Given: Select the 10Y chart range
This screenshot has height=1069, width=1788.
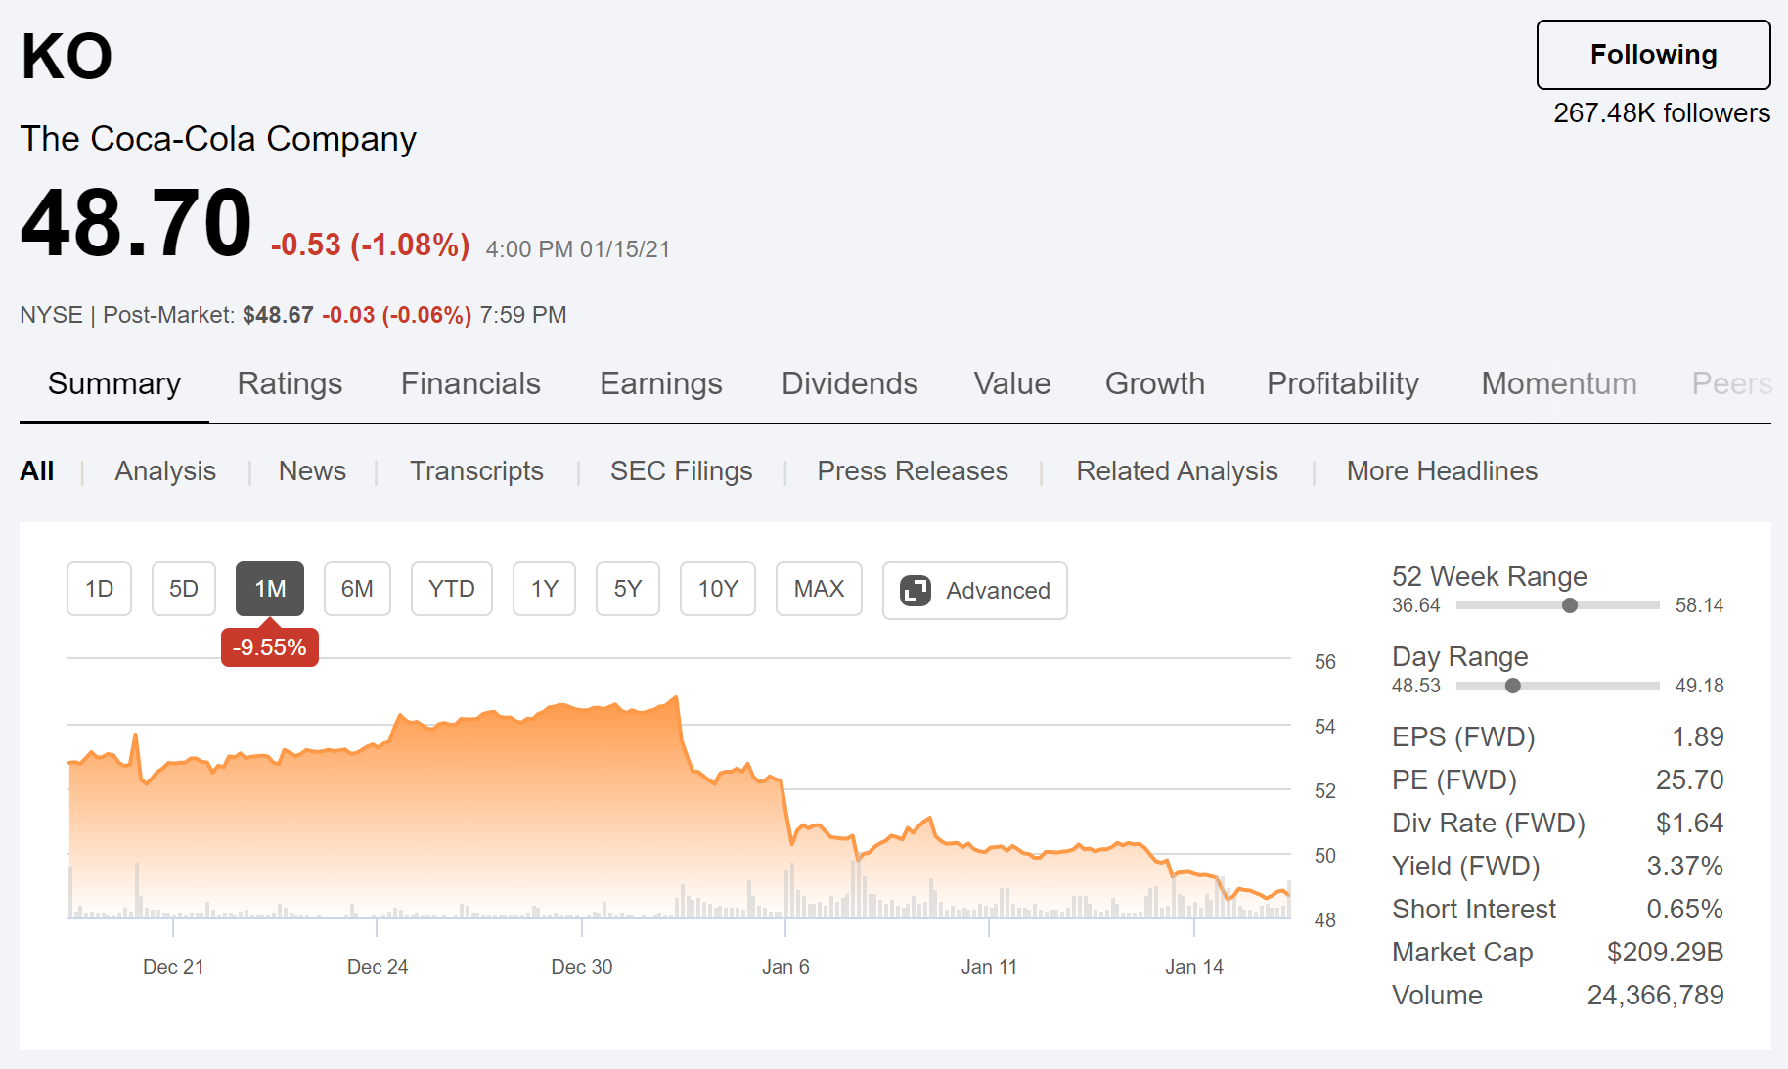Looking at the screenshot, I should point(718,589).
